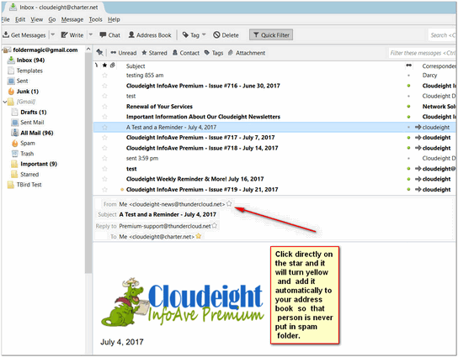
Task: Select the foldermagic@gmail.com account
Action: click(x=45, y=50)
